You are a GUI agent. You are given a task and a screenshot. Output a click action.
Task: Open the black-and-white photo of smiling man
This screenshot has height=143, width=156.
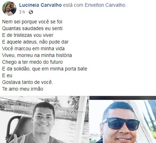44,120
